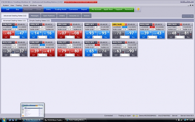Screen dimensions: 195x122
Task: Click the yellow connection icon in status bar
Action: pyautogui.click(x=134, y=116)
